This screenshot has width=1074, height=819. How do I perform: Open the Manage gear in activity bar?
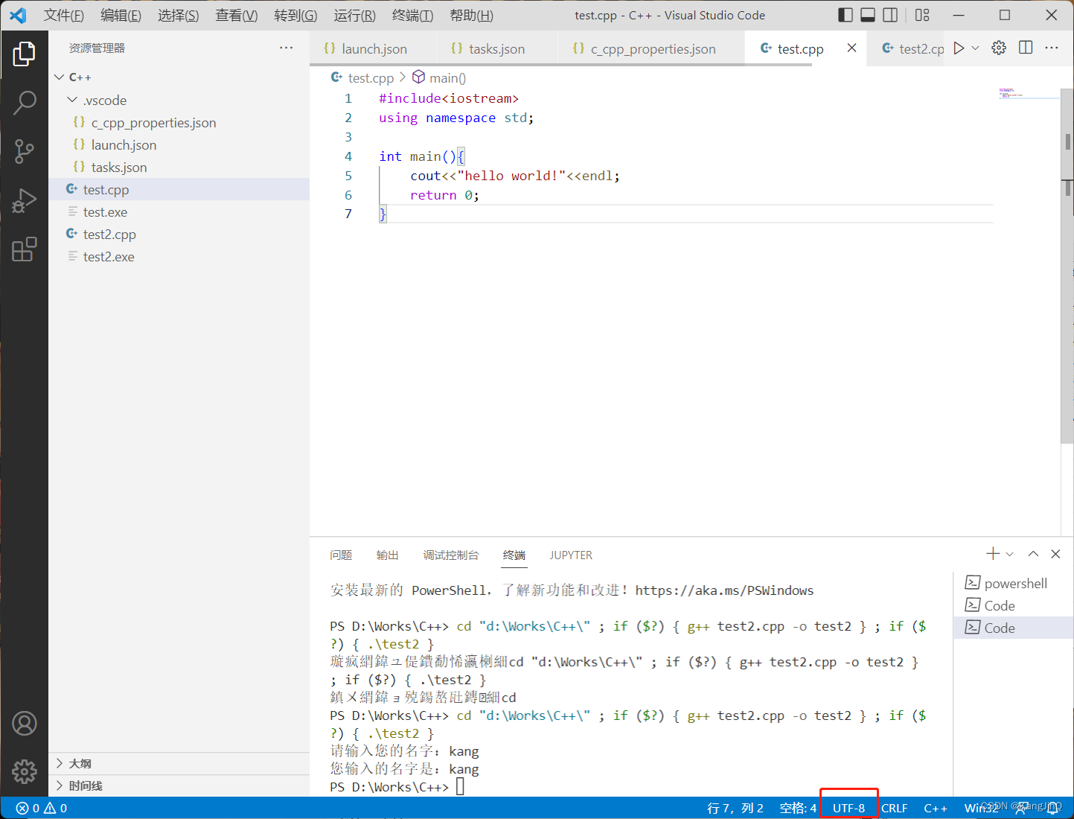pyautogui.click(x=24, y=771)
